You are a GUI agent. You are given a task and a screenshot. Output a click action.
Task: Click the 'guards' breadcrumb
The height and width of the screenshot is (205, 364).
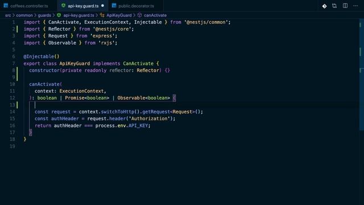point(44,15)
